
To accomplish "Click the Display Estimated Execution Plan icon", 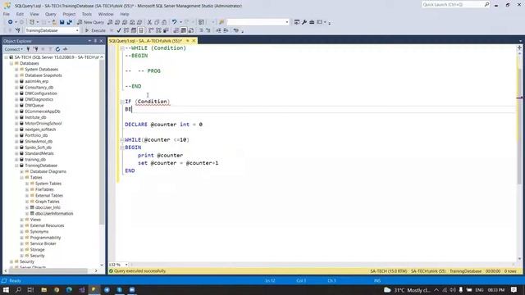I will [126, 30].
